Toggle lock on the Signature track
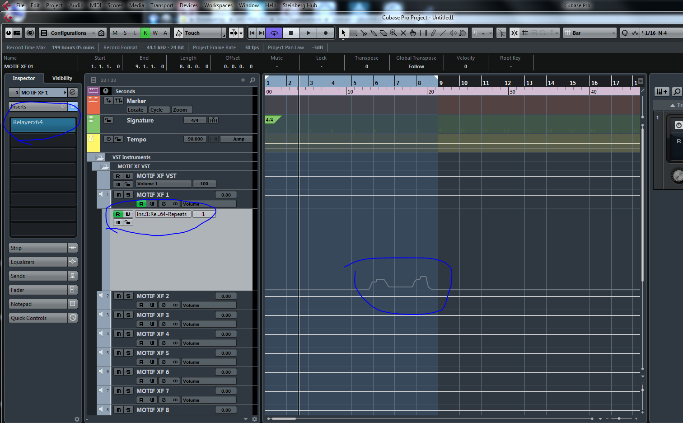This screenshot has width=683, height=423. [x=108, y=120]
